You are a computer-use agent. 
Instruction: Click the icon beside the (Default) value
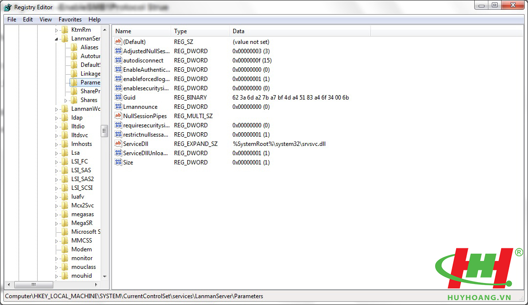[118, 42]
